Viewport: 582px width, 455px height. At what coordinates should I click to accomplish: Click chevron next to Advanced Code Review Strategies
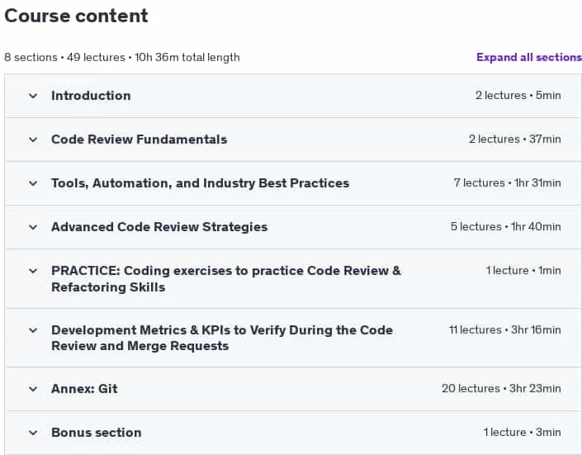pos(33,227)
